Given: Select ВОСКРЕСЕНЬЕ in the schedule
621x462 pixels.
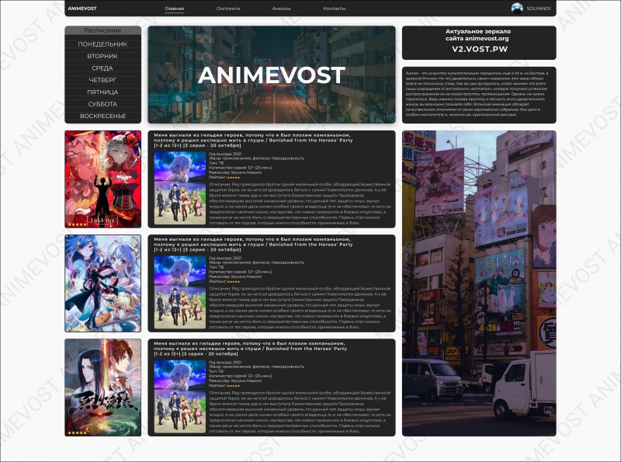Looking at the screenshot, I should 102,116.
